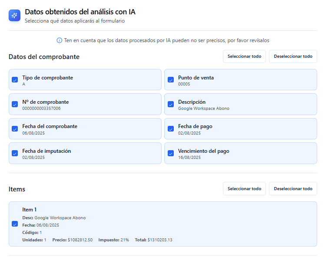325x260 pixels.
Task: Click Seleccionar todo in Items section
Action: pyautogui.click(x=244, y=189)
